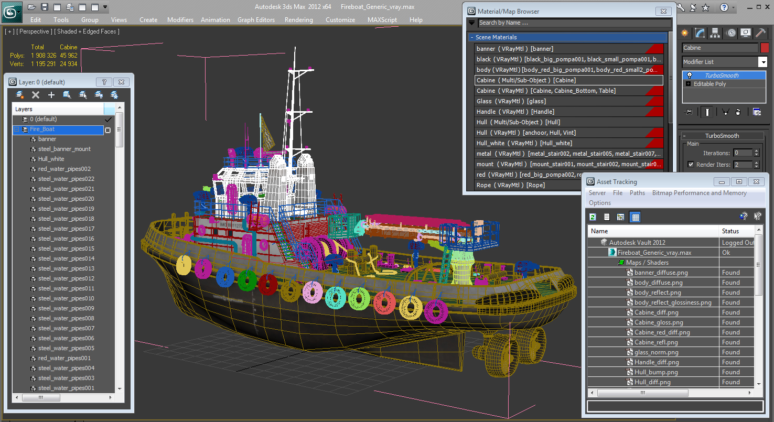Viewport: 774px width, 422px height.
Task: Click the Layers column header
Action: 58,109
